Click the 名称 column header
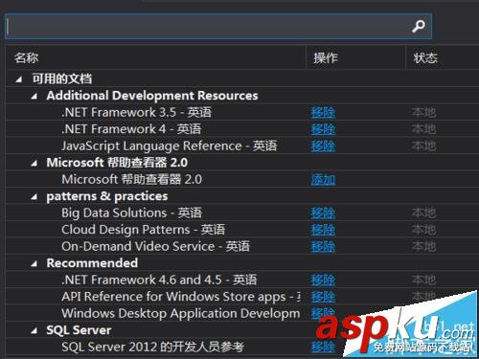Screen dimensions: 479x359 (26, 57)
